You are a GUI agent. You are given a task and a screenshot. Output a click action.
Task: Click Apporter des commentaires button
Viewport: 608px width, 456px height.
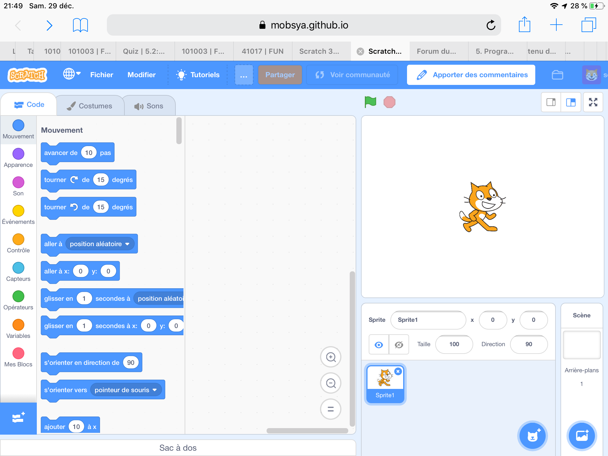pos(471,75)
